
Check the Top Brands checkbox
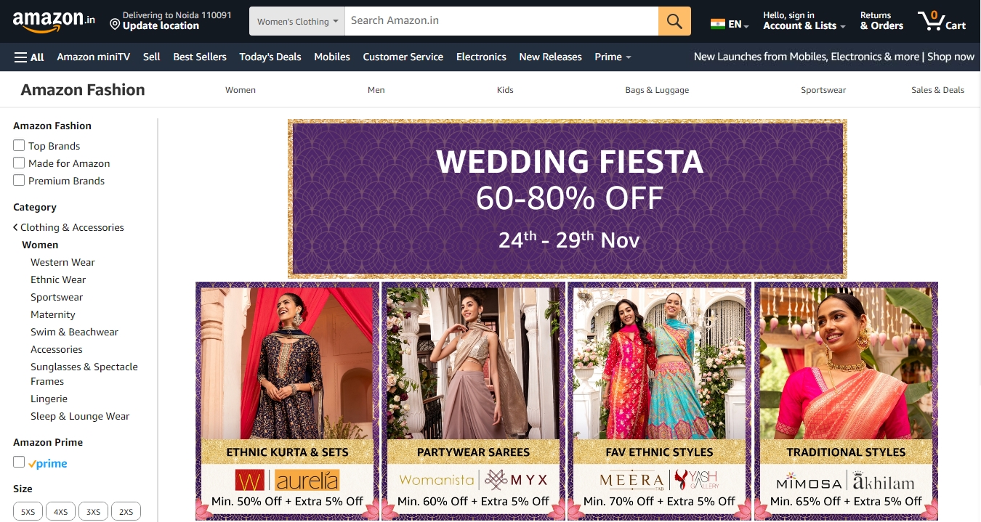tap(19, 145)
